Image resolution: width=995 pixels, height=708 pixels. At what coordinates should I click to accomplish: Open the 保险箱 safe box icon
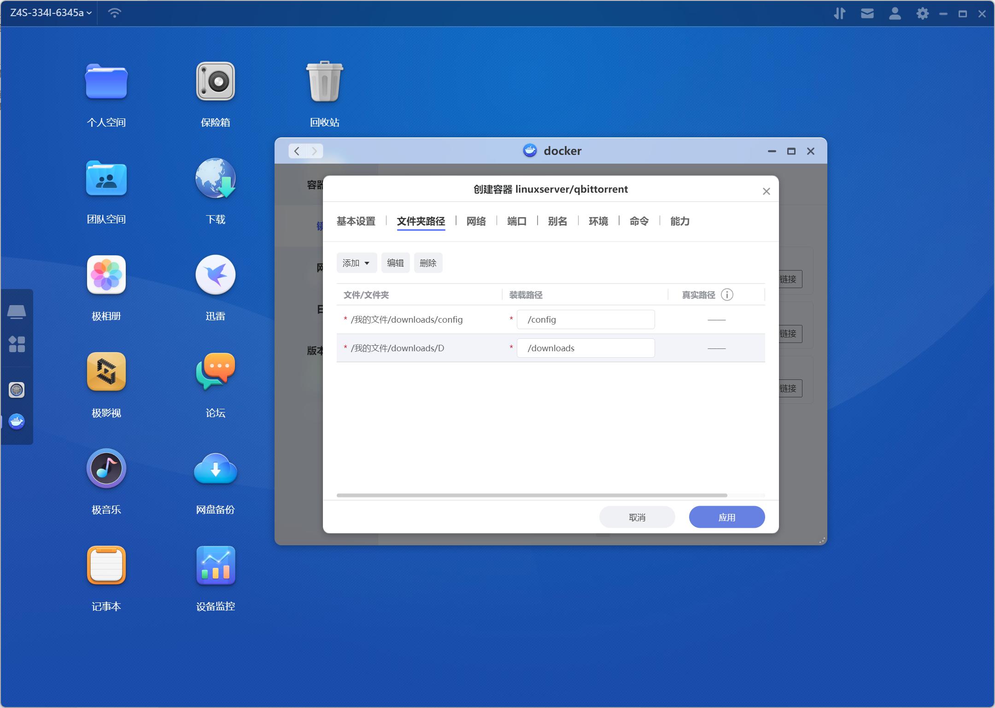click(x=215, y=82)
